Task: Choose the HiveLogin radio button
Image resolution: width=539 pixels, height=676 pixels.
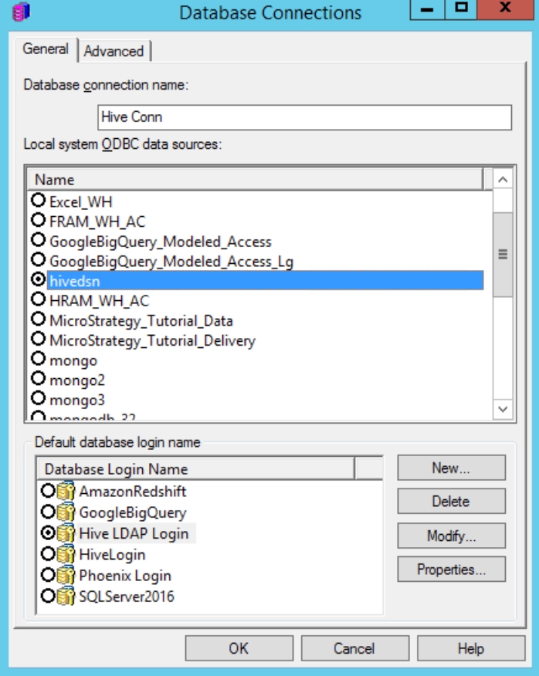Action: pyautogui.click(x=48, y=554)
